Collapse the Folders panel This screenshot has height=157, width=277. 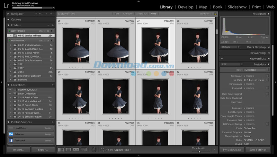pyautogui.click(x=8, y=25)
